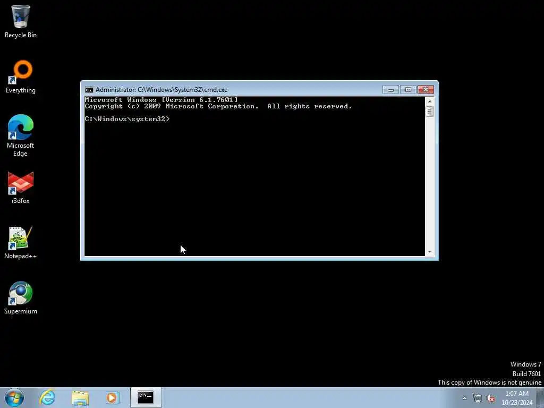The width and height of the screenshot is (544, 408).
Task: Maximize the Command Prompt window
Action: click(408, 90)
